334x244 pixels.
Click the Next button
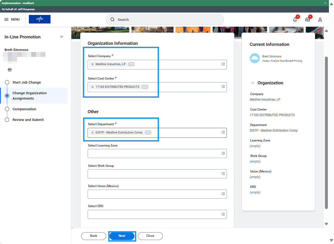(122, 236)
